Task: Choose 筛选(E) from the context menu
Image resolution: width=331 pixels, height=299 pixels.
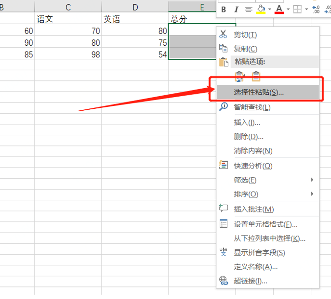Action: point(268,180)
